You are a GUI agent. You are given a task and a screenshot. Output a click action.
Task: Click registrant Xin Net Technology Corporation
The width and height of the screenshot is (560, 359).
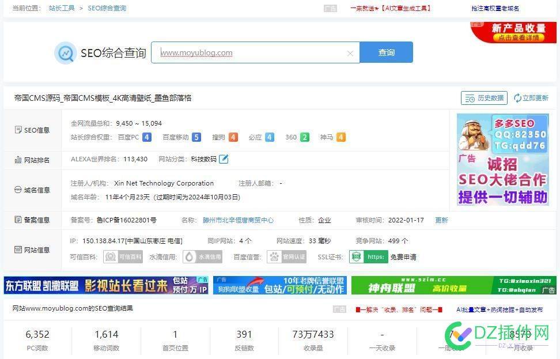[164, 183]
